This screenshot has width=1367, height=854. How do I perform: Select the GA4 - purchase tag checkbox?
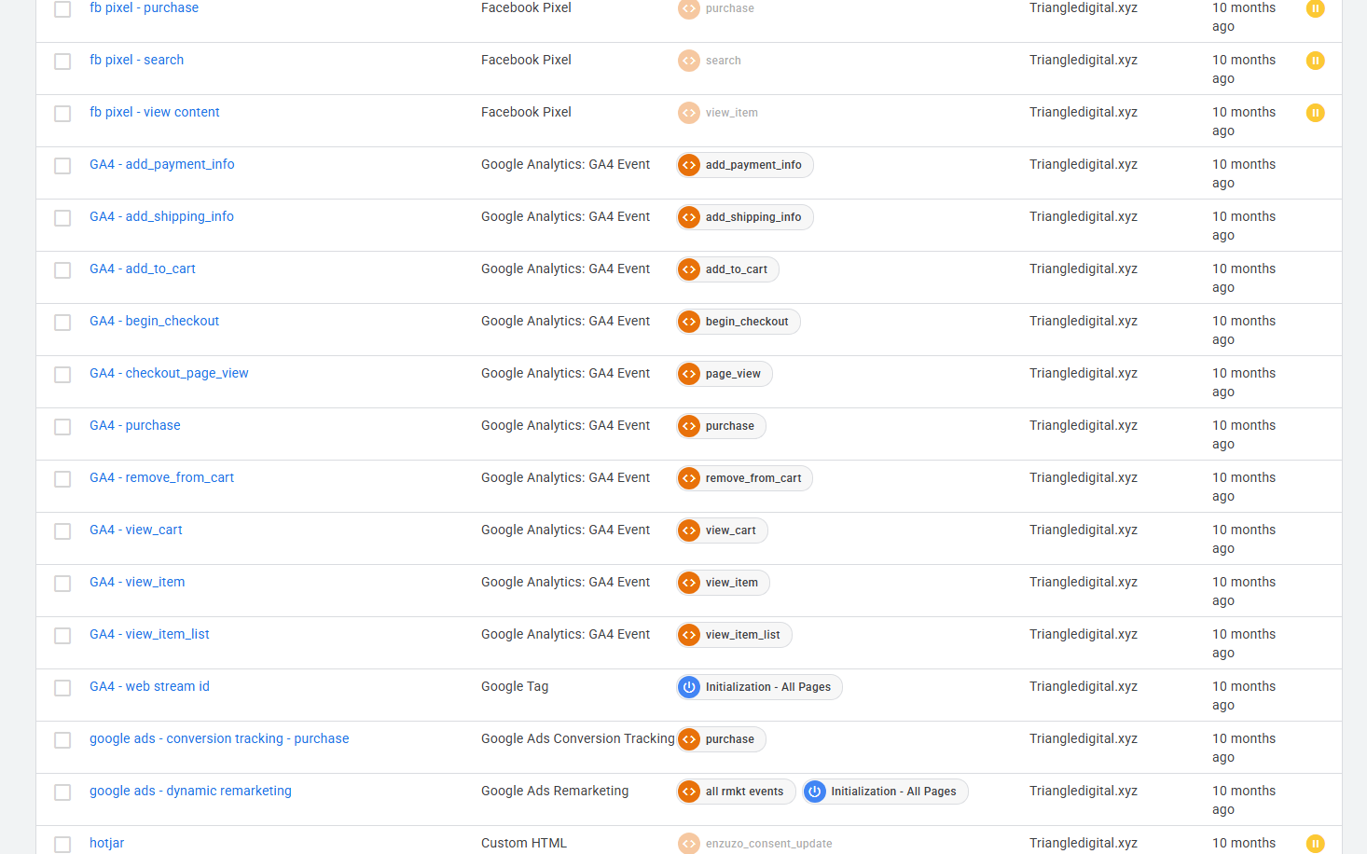point(62,427)
